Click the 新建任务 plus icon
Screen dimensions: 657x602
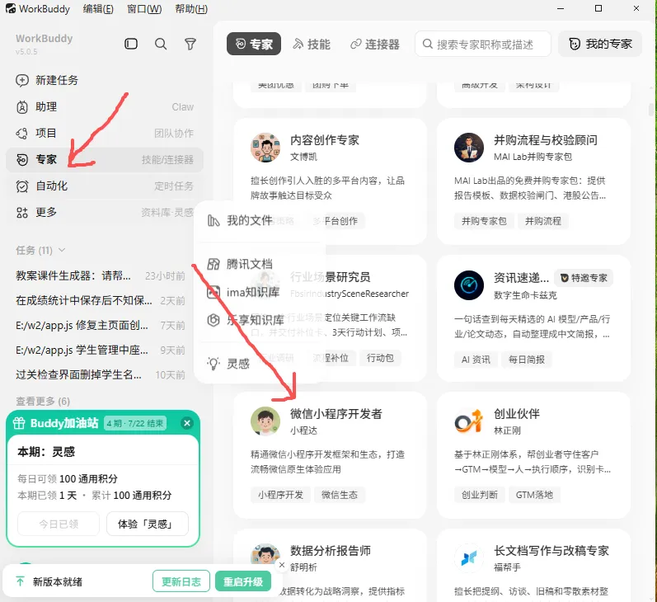click(21, 81)
